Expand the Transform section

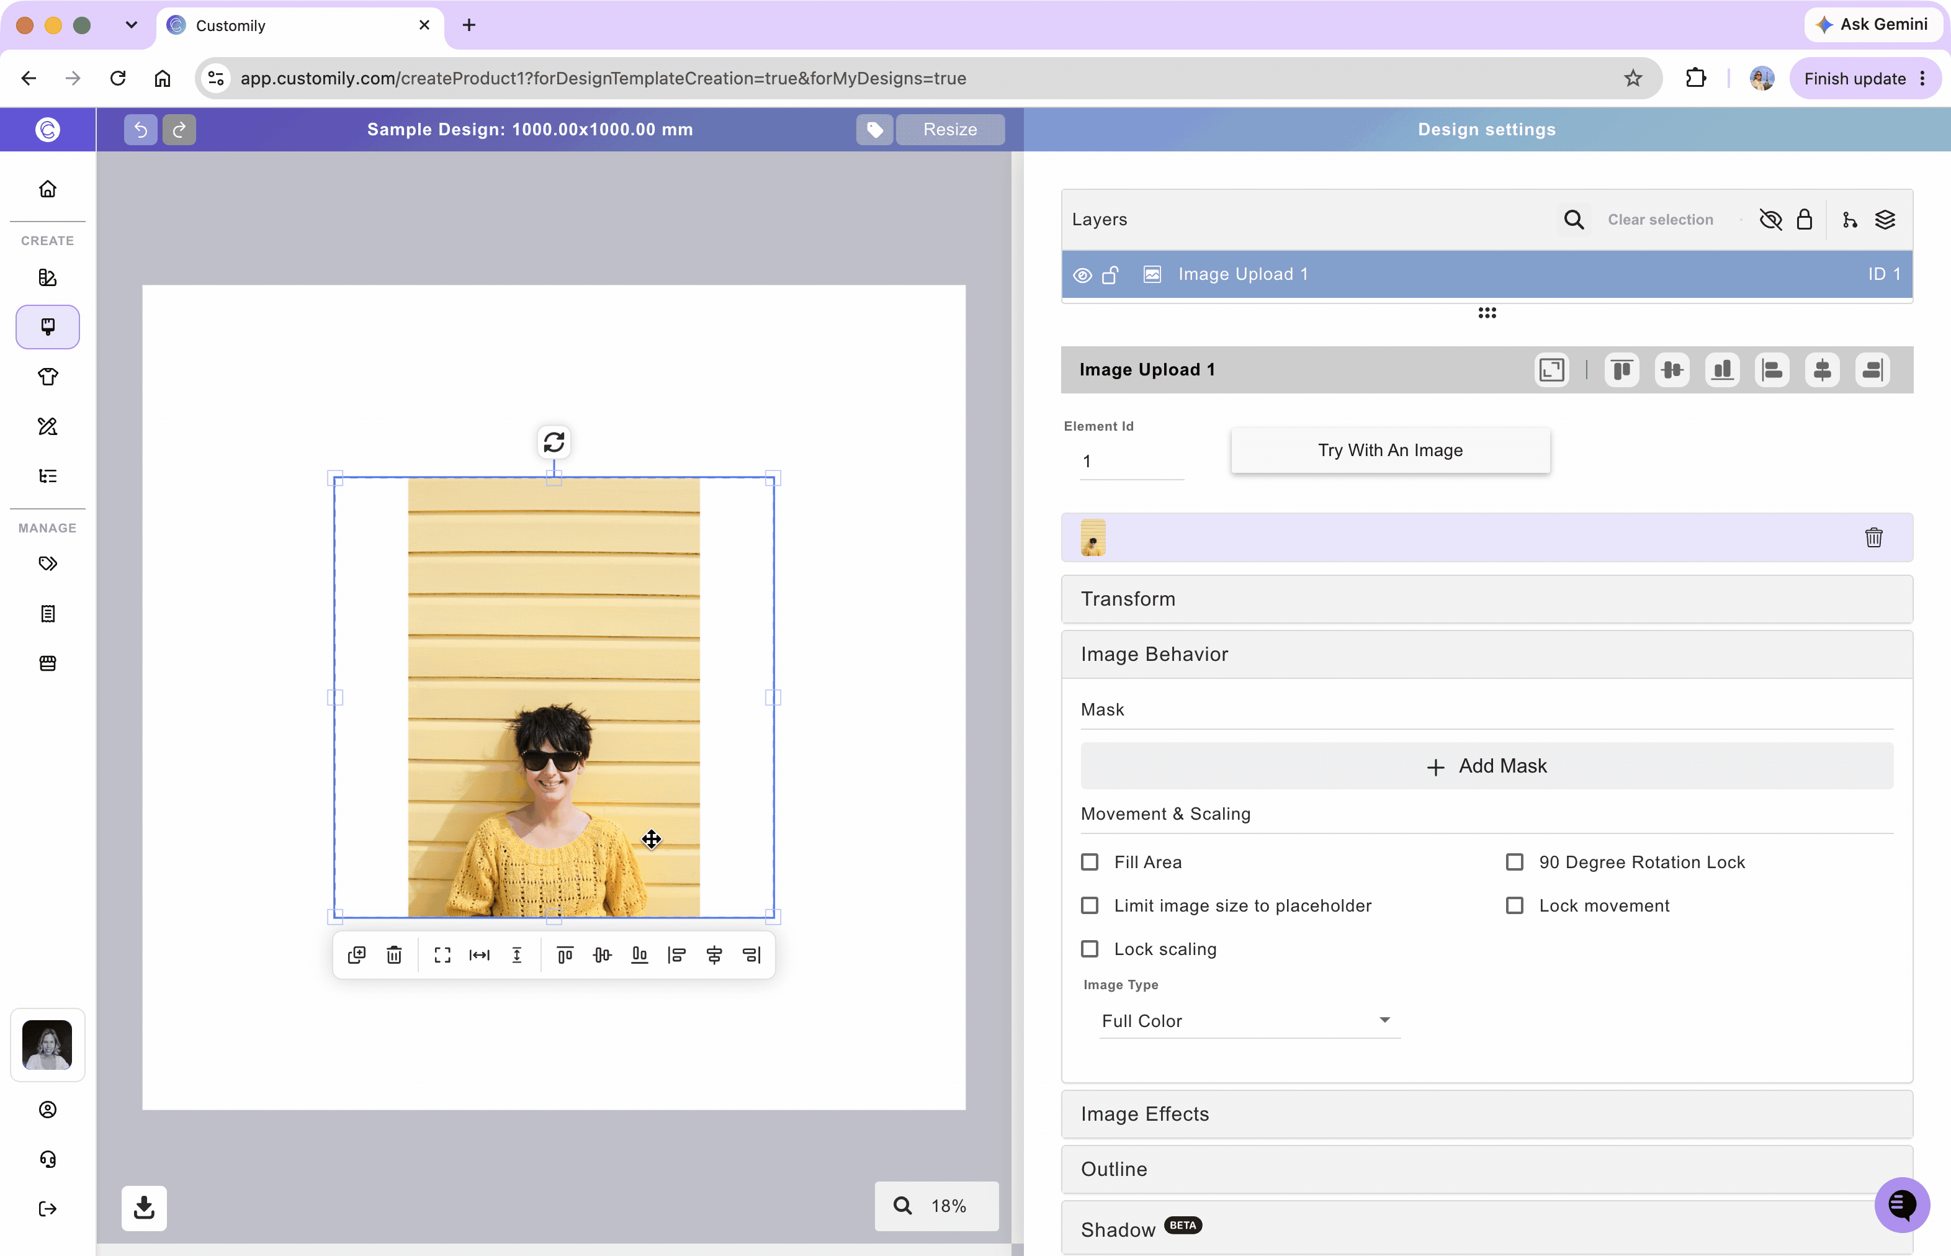(x=1486, y=599)
